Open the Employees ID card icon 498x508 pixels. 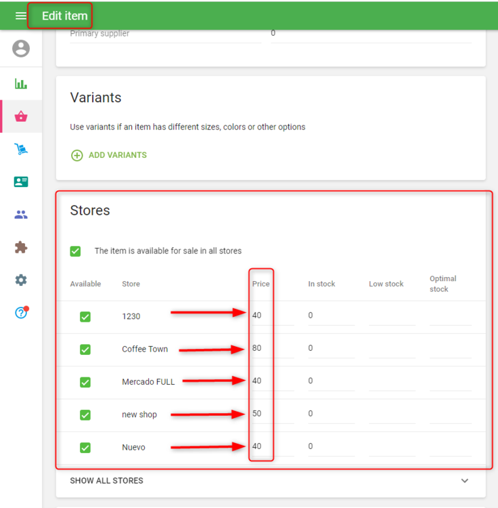click(21, 182)
